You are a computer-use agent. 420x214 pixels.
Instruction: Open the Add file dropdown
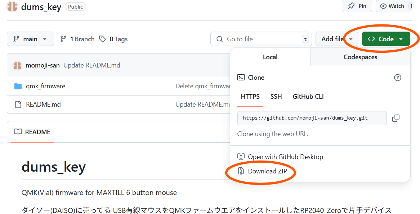[x=337, y=39]
